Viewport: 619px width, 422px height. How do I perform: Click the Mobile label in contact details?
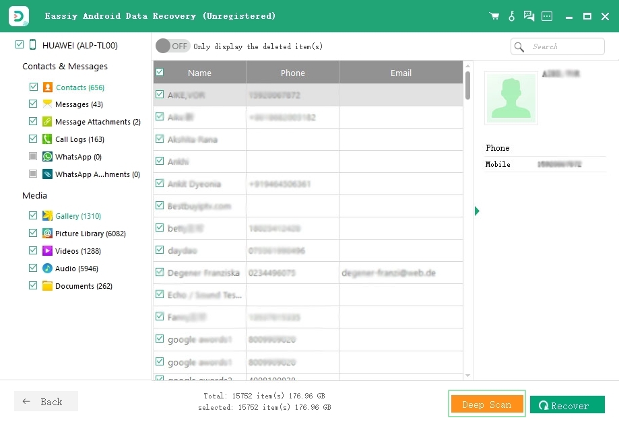click(x=498, y=164)
